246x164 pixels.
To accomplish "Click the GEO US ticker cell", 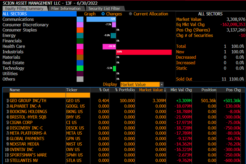I will (x=73, y=101).
